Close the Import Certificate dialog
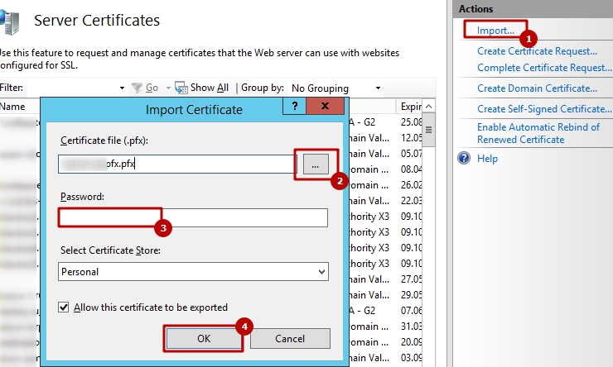Image resolution: width=613 pixels, height=367 pixels. coord(324,107)
